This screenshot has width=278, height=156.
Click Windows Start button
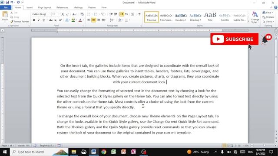(x=5, y=152)
